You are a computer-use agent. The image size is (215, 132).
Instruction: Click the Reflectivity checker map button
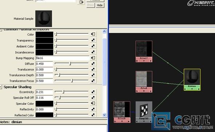[93, 109]
